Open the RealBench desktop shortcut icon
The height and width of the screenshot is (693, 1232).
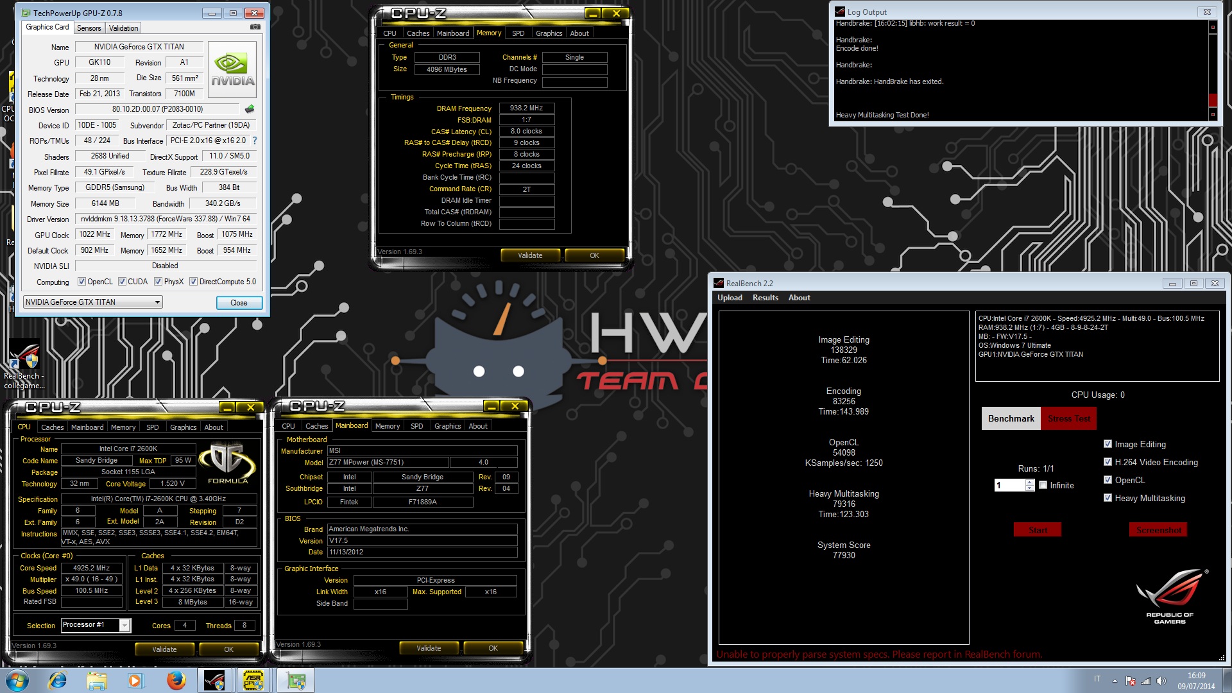point(24,355)
